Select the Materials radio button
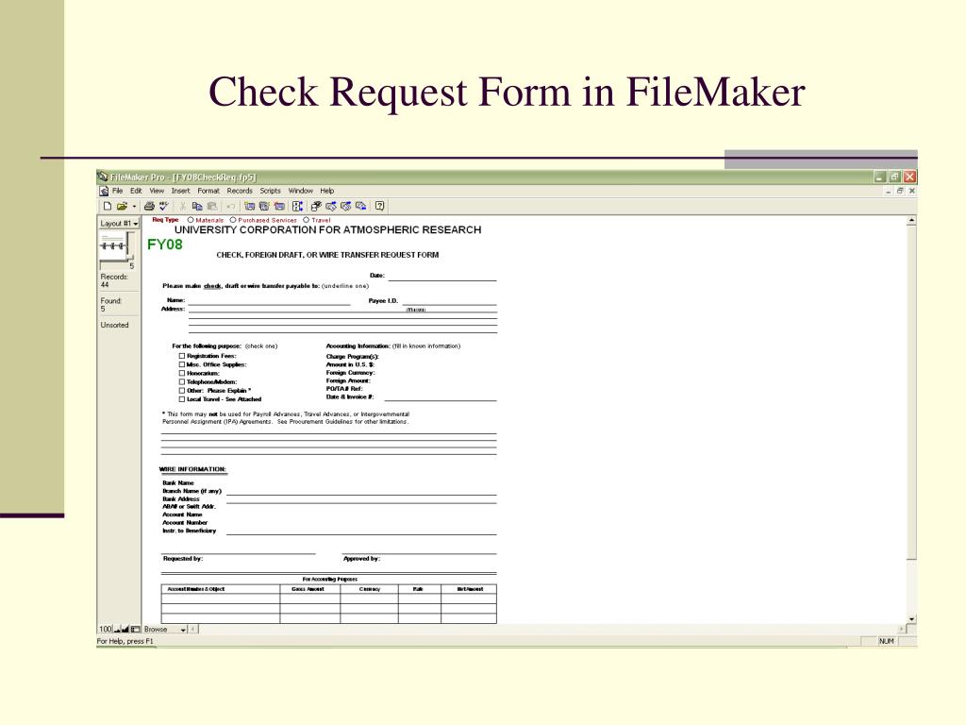Image resolution: width=966 pixels, height=725 pixels. click(x=191, y=219)
